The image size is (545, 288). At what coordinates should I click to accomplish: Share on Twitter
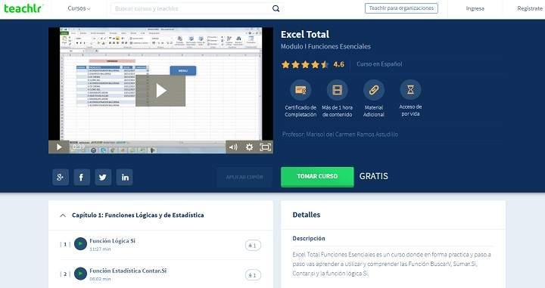pos(103,178)
